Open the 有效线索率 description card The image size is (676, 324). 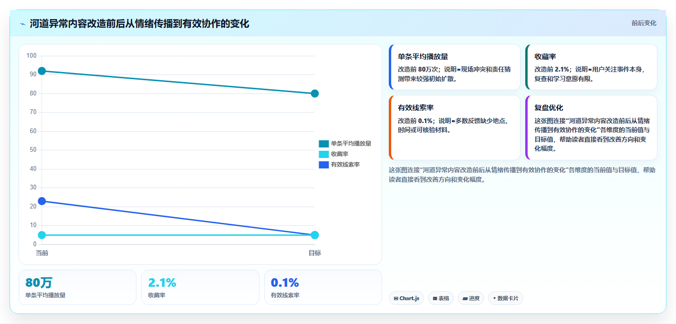click(x=455, y=127)
